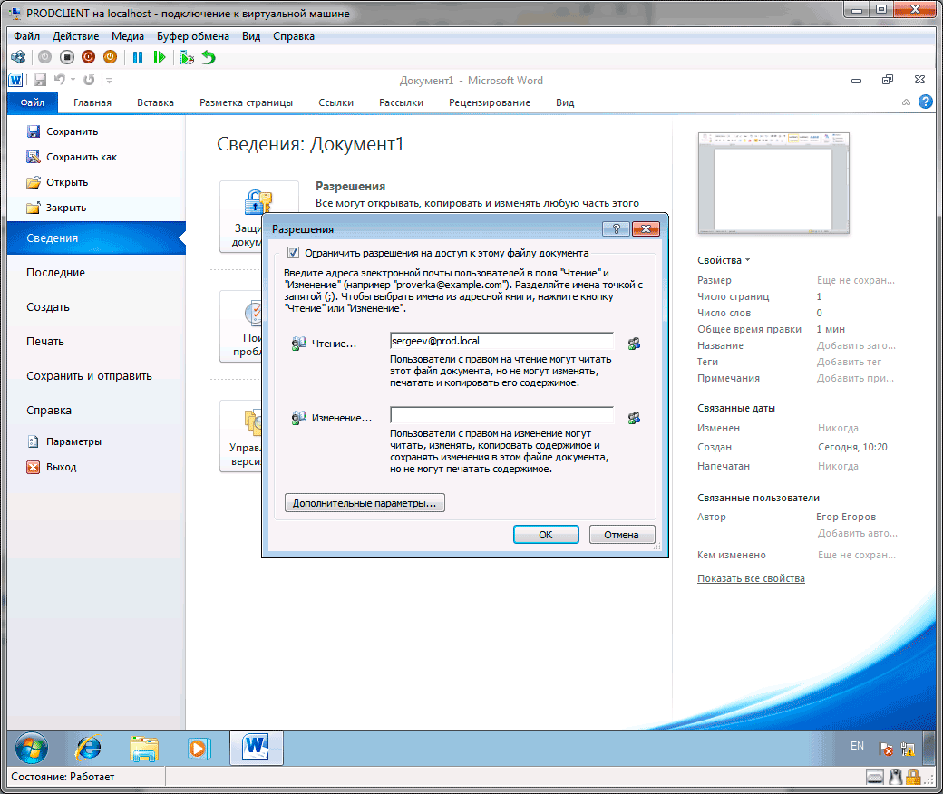The height and width of the screenshot is (794, 943).
Task: Open the Customize Quick Access Toolbar dropdown
Action: (109, 80)
